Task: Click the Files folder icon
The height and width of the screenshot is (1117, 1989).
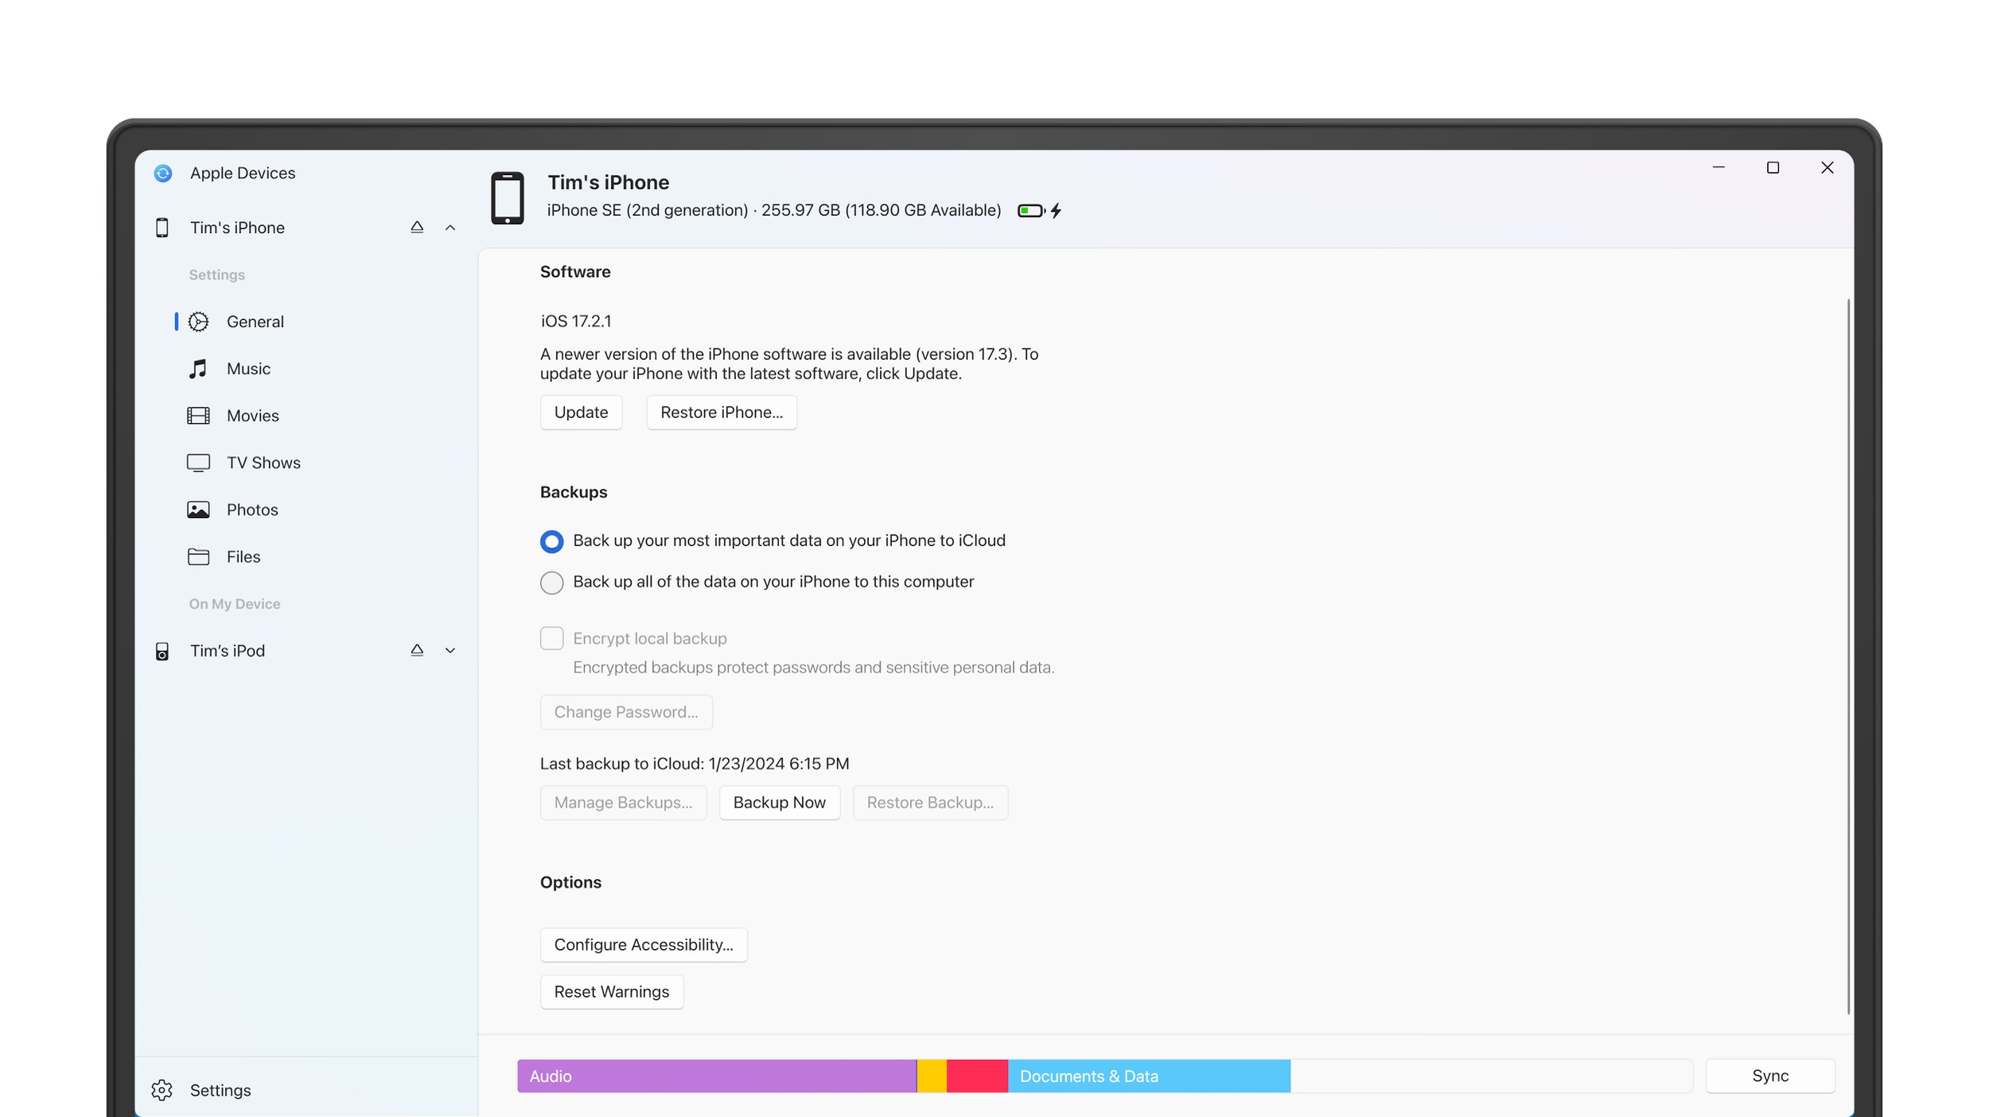Action: tap(198, 556)
